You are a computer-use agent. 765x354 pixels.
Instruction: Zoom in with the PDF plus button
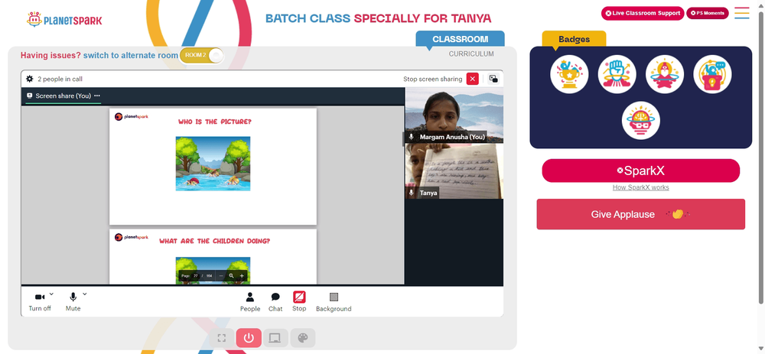coord(242,276)
